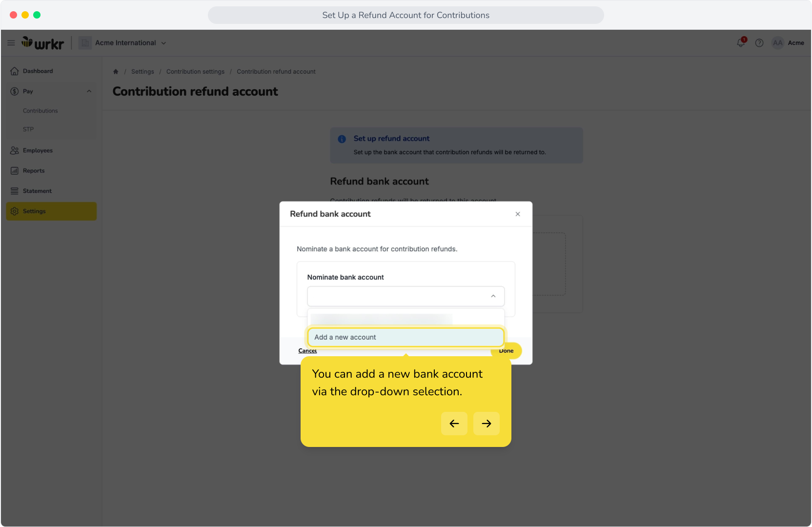Click Cancel in the dialog
812x527 pixels.
tap(307, 351)
